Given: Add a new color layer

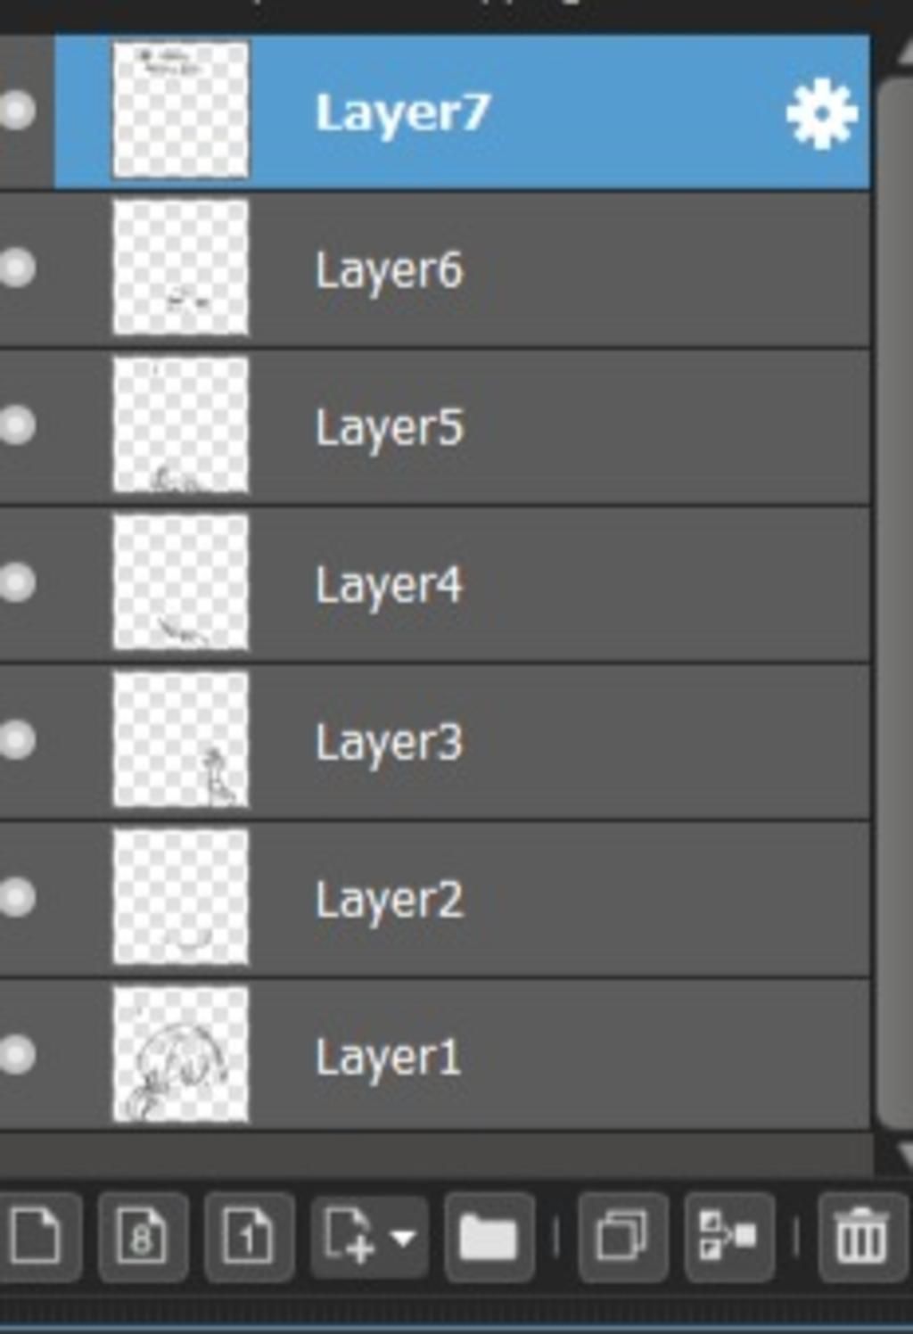Looking at the screenshot, I should pyautogui.click(x=37, y=1236).
